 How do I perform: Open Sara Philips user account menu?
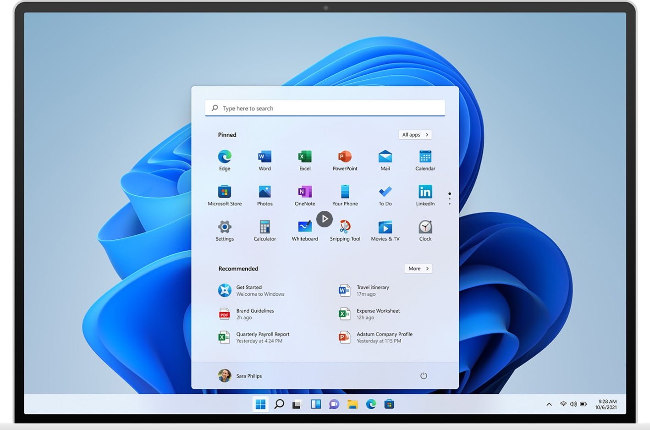(x=240, y=376)
